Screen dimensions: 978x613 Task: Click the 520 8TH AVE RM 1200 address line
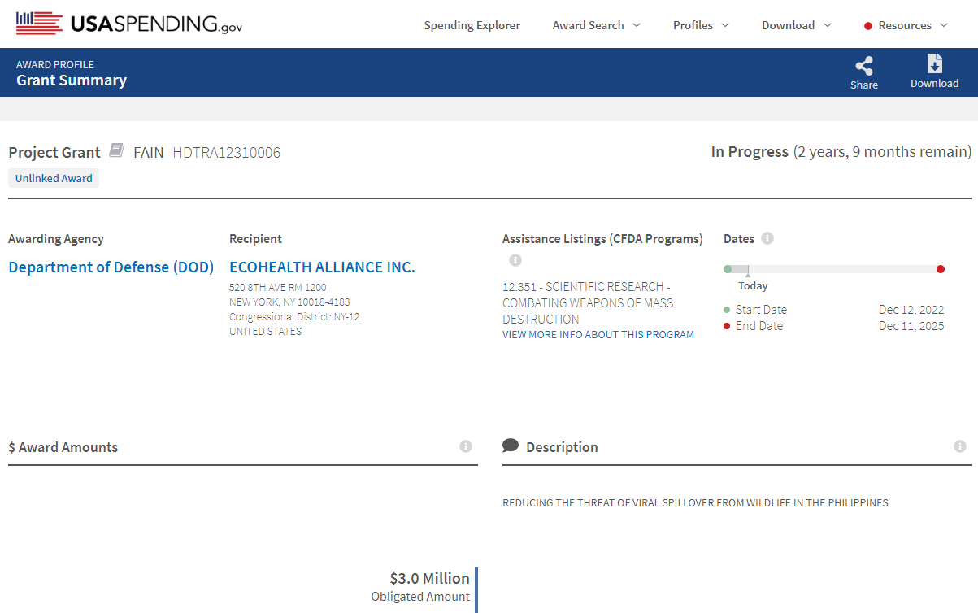pyautogui.click(x=278, y=287)
